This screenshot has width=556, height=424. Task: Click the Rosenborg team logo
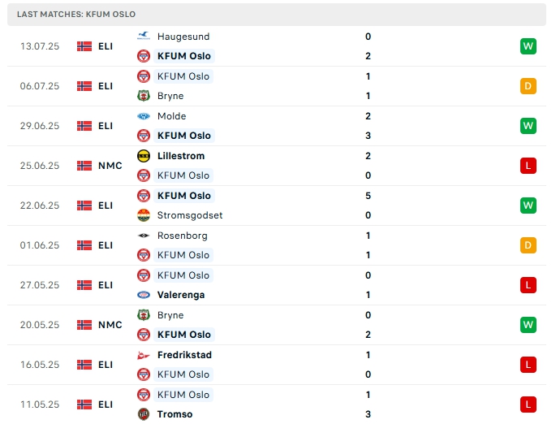pos(144,236)
